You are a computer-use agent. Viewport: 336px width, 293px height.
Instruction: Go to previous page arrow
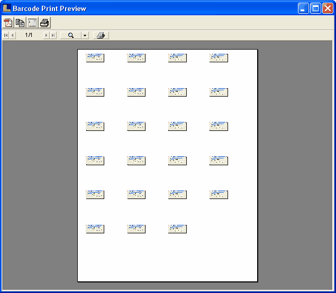click(x=12, y=35)
